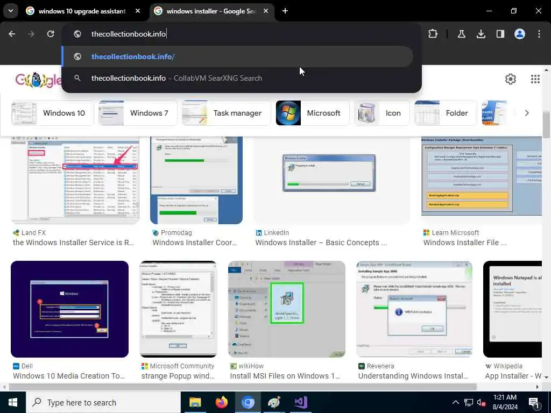The width and height of the screenshot is (551, 413).
Task: Reload the page with the refresh icon
Action: point(51,34)
